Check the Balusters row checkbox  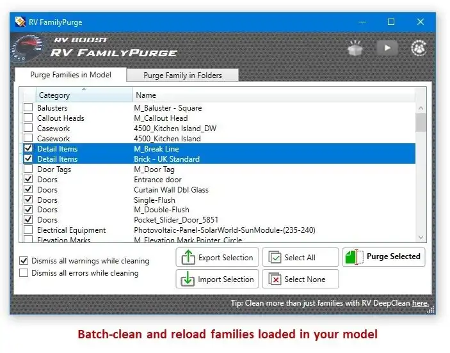pos(28,107)
